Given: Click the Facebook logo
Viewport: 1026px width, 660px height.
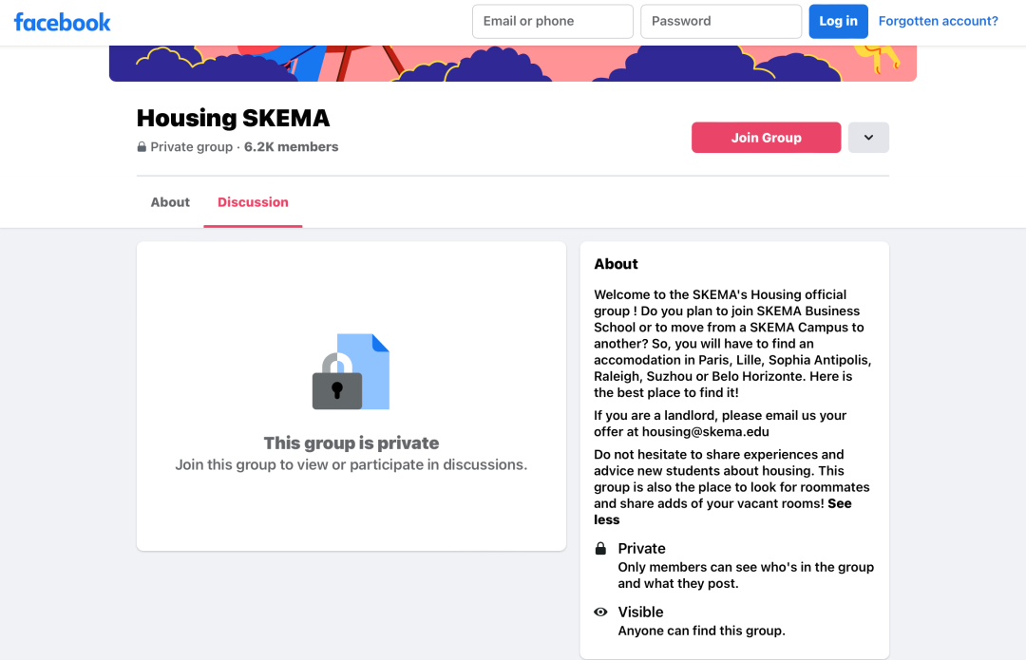Looking at the screenshot, I should pos(62,22).
